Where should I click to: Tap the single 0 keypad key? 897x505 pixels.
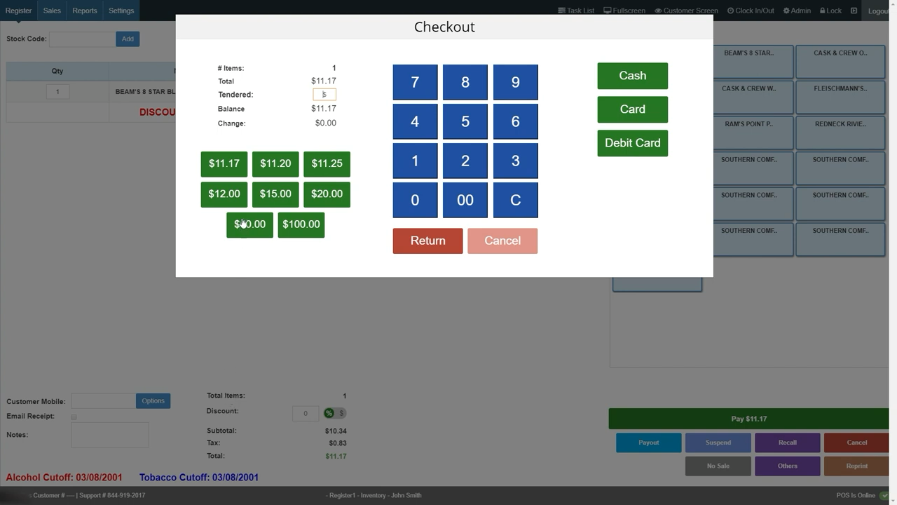click(415, 200)
